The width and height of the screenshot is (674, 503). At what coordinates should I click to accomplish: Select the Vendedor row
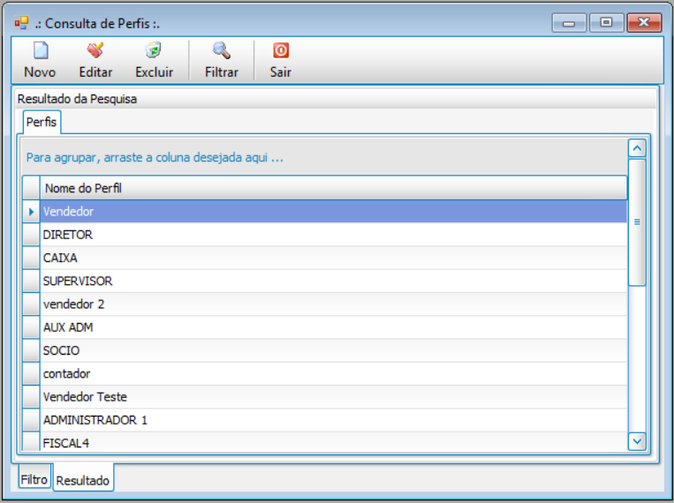tap(334, 211)
